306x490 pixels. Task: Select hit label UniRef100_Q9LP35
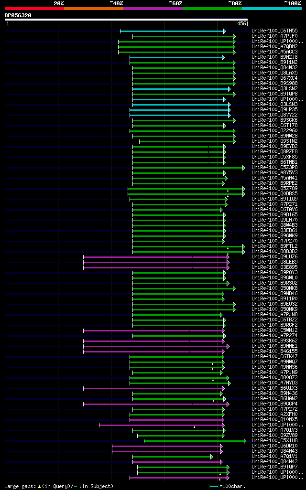point(275,110)
